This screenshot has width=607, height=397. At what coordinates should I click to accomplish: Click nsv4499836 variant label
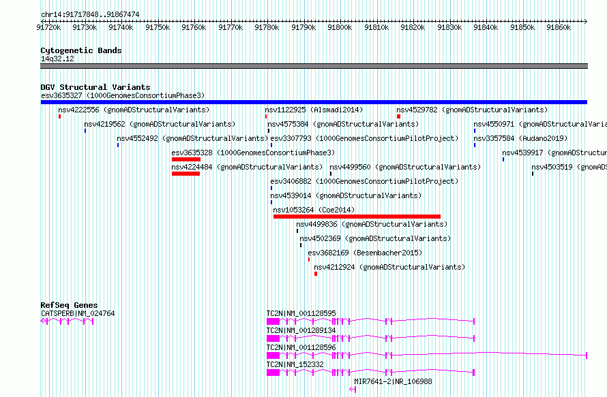pos(372,224)
